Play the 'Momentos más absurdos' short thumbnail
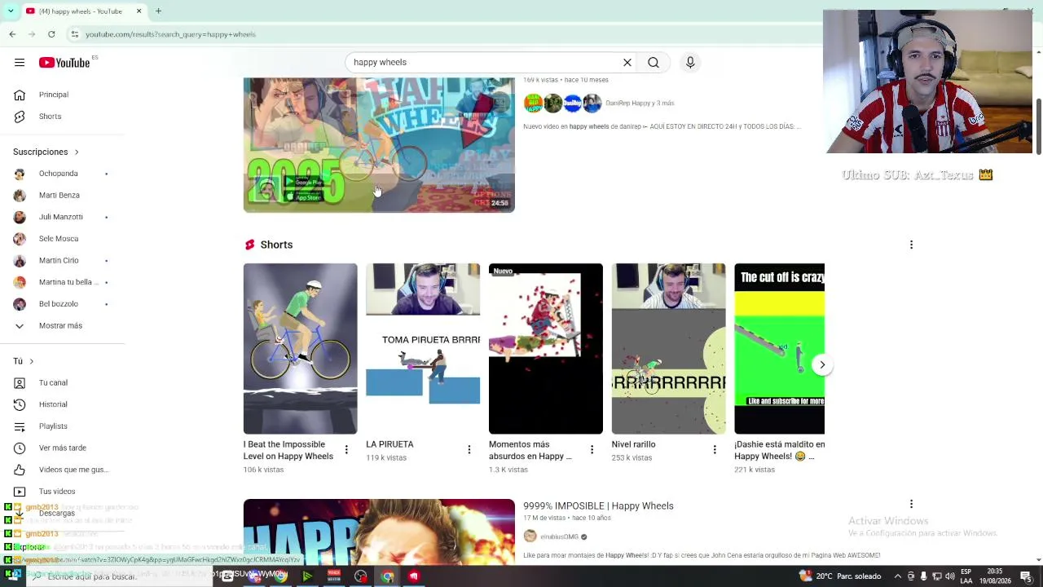The image size is (1043, 587). coord(546,349)
